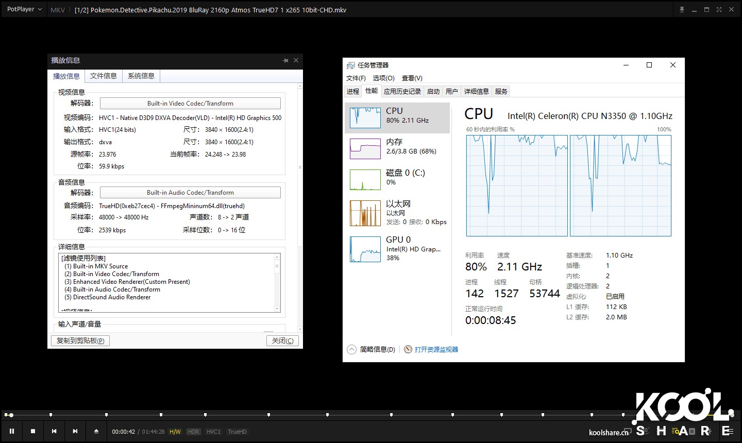The width and height of the screenshot is (742, 443).
Task: Stop playback with the stop icon
Action: point(33,431)
